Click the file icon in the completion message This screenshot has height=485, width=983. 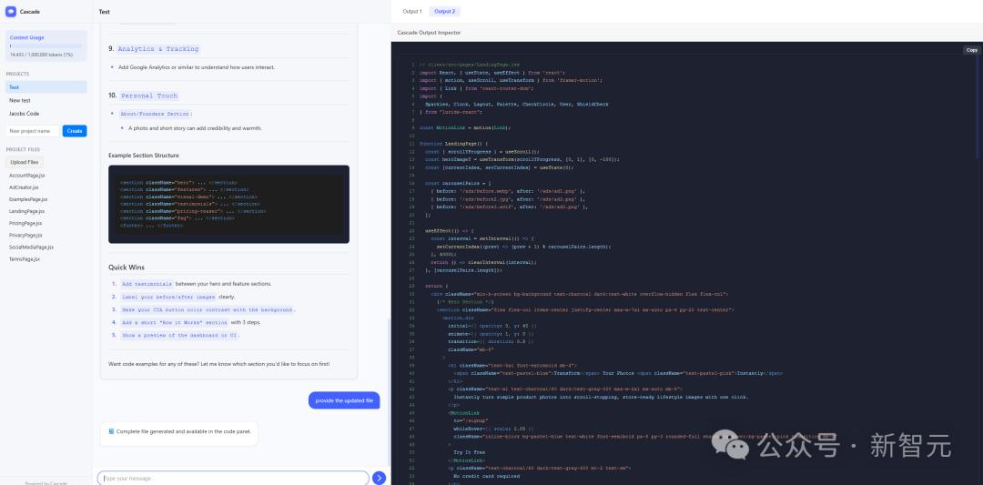tap(111, 431)
